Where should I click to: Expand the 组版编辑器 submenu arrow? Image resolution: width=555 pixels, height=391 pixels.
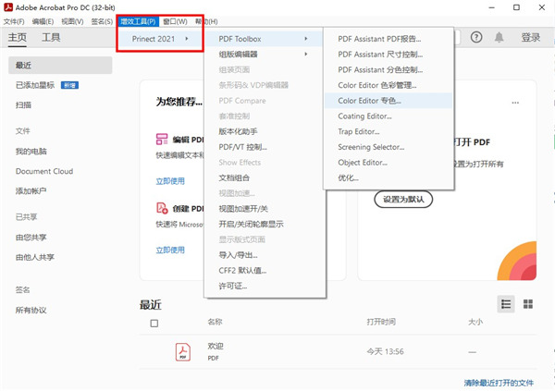tap(306, 55)
